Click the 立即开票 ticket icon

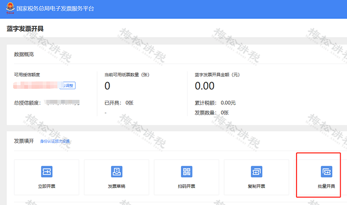[x=47, y=172]
